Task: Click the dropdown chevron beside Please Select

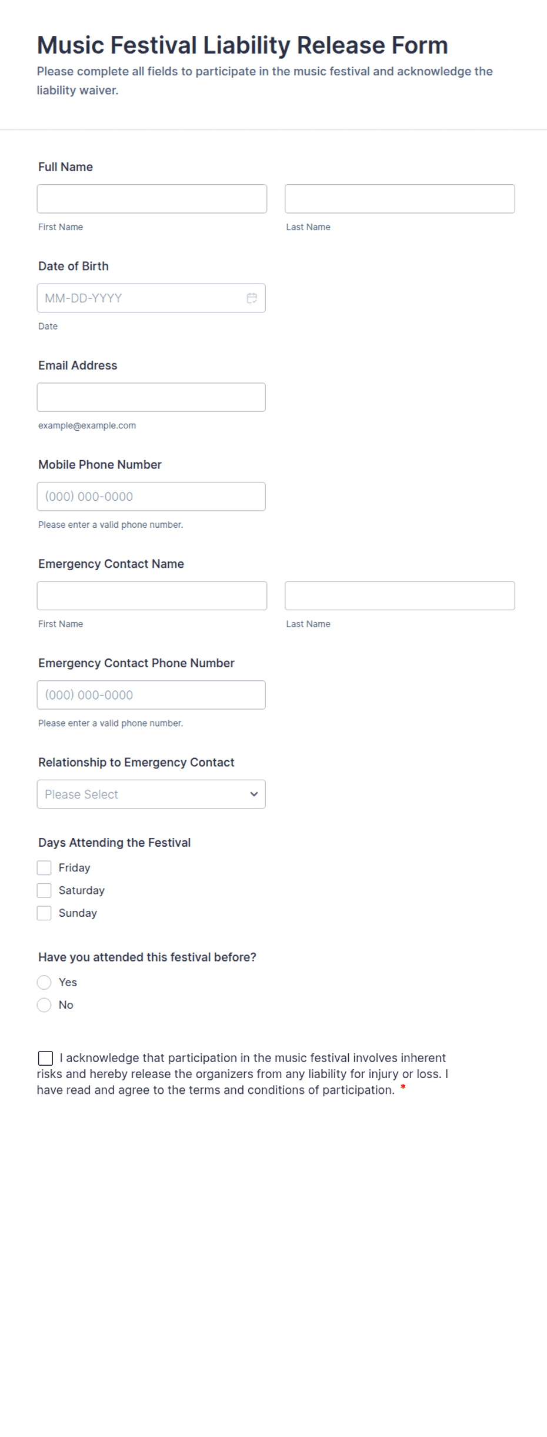Action: [x=254, y=794]
